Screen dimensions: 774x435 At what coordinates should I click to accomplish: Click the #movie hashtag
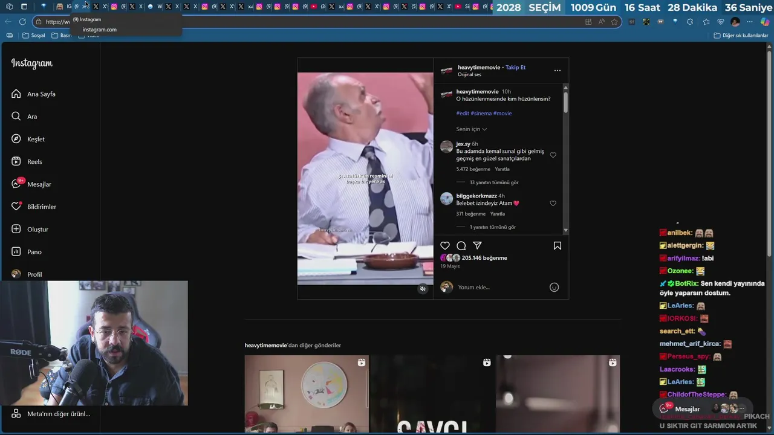tap(502, 114)
